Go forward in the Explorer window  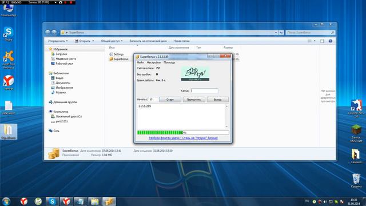[54, 33]
